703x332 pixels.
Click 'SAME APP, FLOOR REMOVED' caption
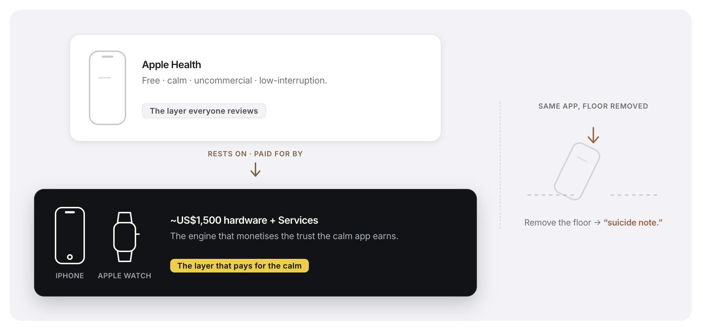[593, 106]
